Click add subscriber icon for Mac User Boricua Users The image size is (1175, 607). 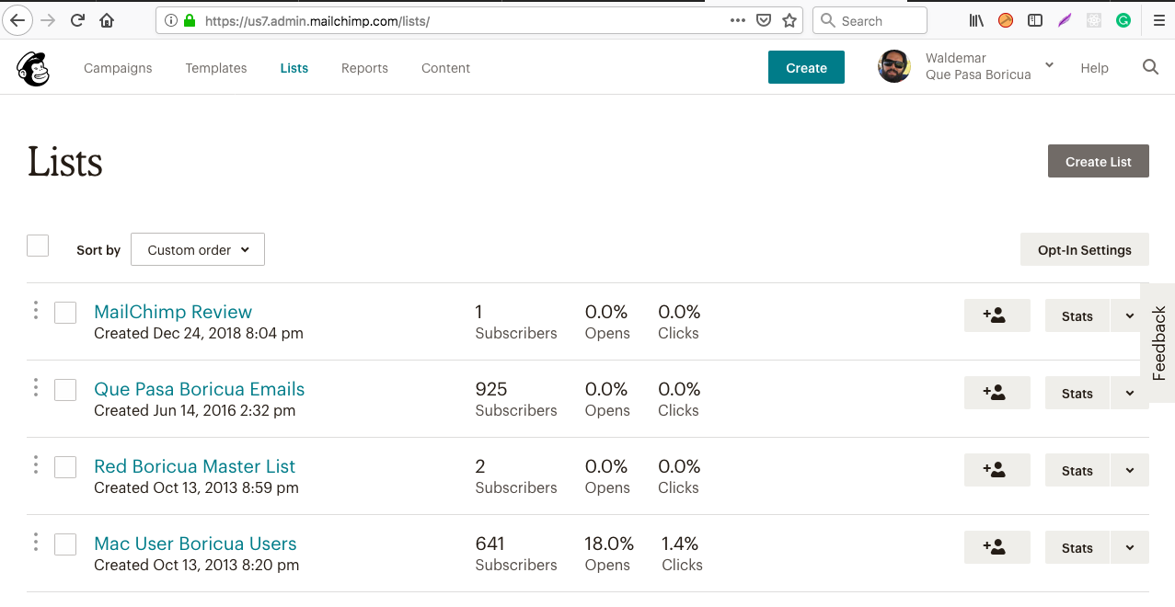tap(996, 547)
